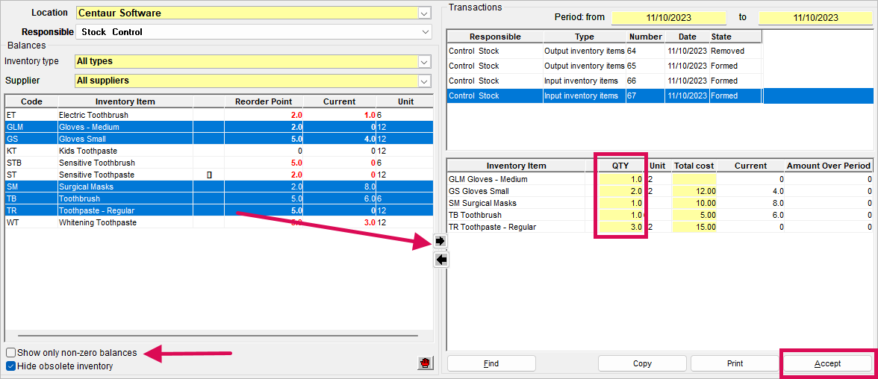Click QTY cell for GS Gloves Small
Viewport: 878px width, 379px height.
tap(622, 191)
